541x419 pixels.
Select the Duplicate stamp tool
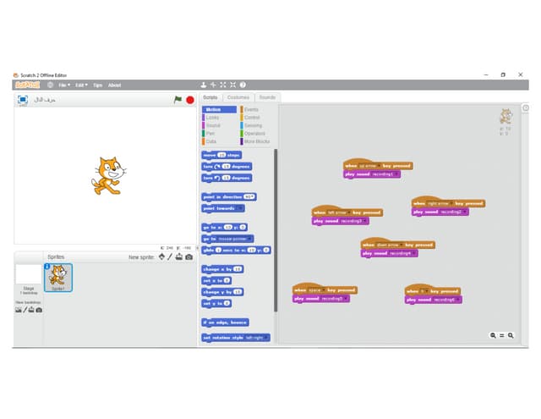point(203,85)
